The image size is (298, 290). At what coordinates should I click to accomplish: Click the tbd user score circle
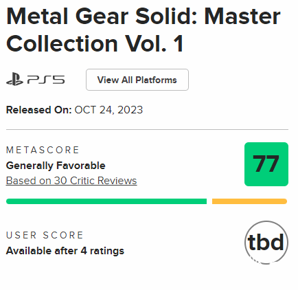tap(266, 243)
